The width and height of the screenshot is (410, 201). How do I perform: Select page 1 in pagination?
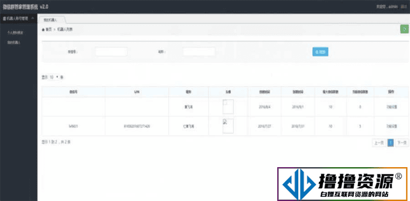coord(391,143)
